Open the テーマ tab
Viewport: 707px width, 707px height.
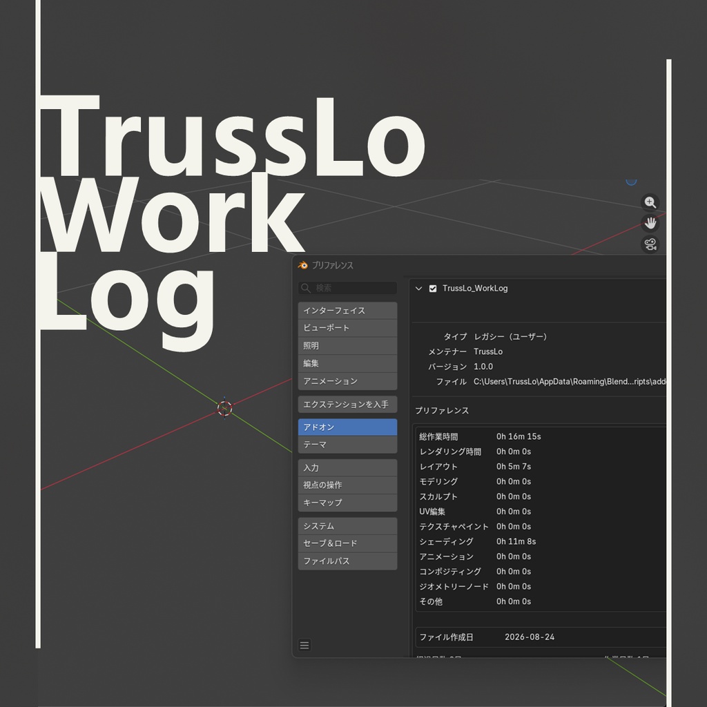click(x=347, y=445)
